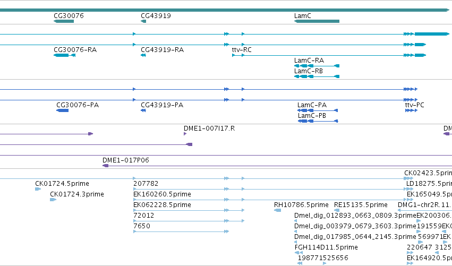Select the CK02423.5prime EST label
This screenshot has width=452, height=266.
point(428,173)
